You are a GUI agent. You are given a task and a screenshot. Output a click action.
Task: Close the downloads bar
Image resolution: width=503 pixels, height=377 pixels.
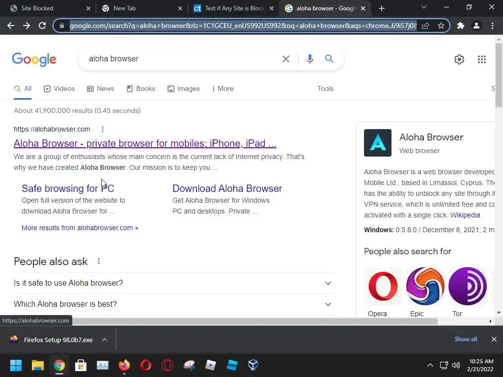tap(494, 339)
